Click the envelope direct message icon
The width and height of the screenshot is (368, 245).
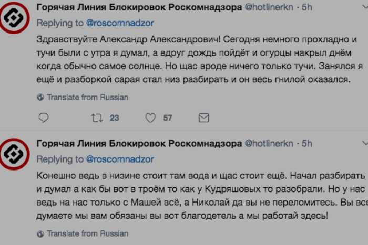[203, 118]
